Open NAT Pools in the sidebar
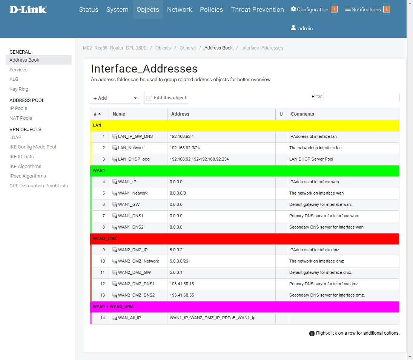The width and height of the screenshot is (413, 360). point(21,118)
